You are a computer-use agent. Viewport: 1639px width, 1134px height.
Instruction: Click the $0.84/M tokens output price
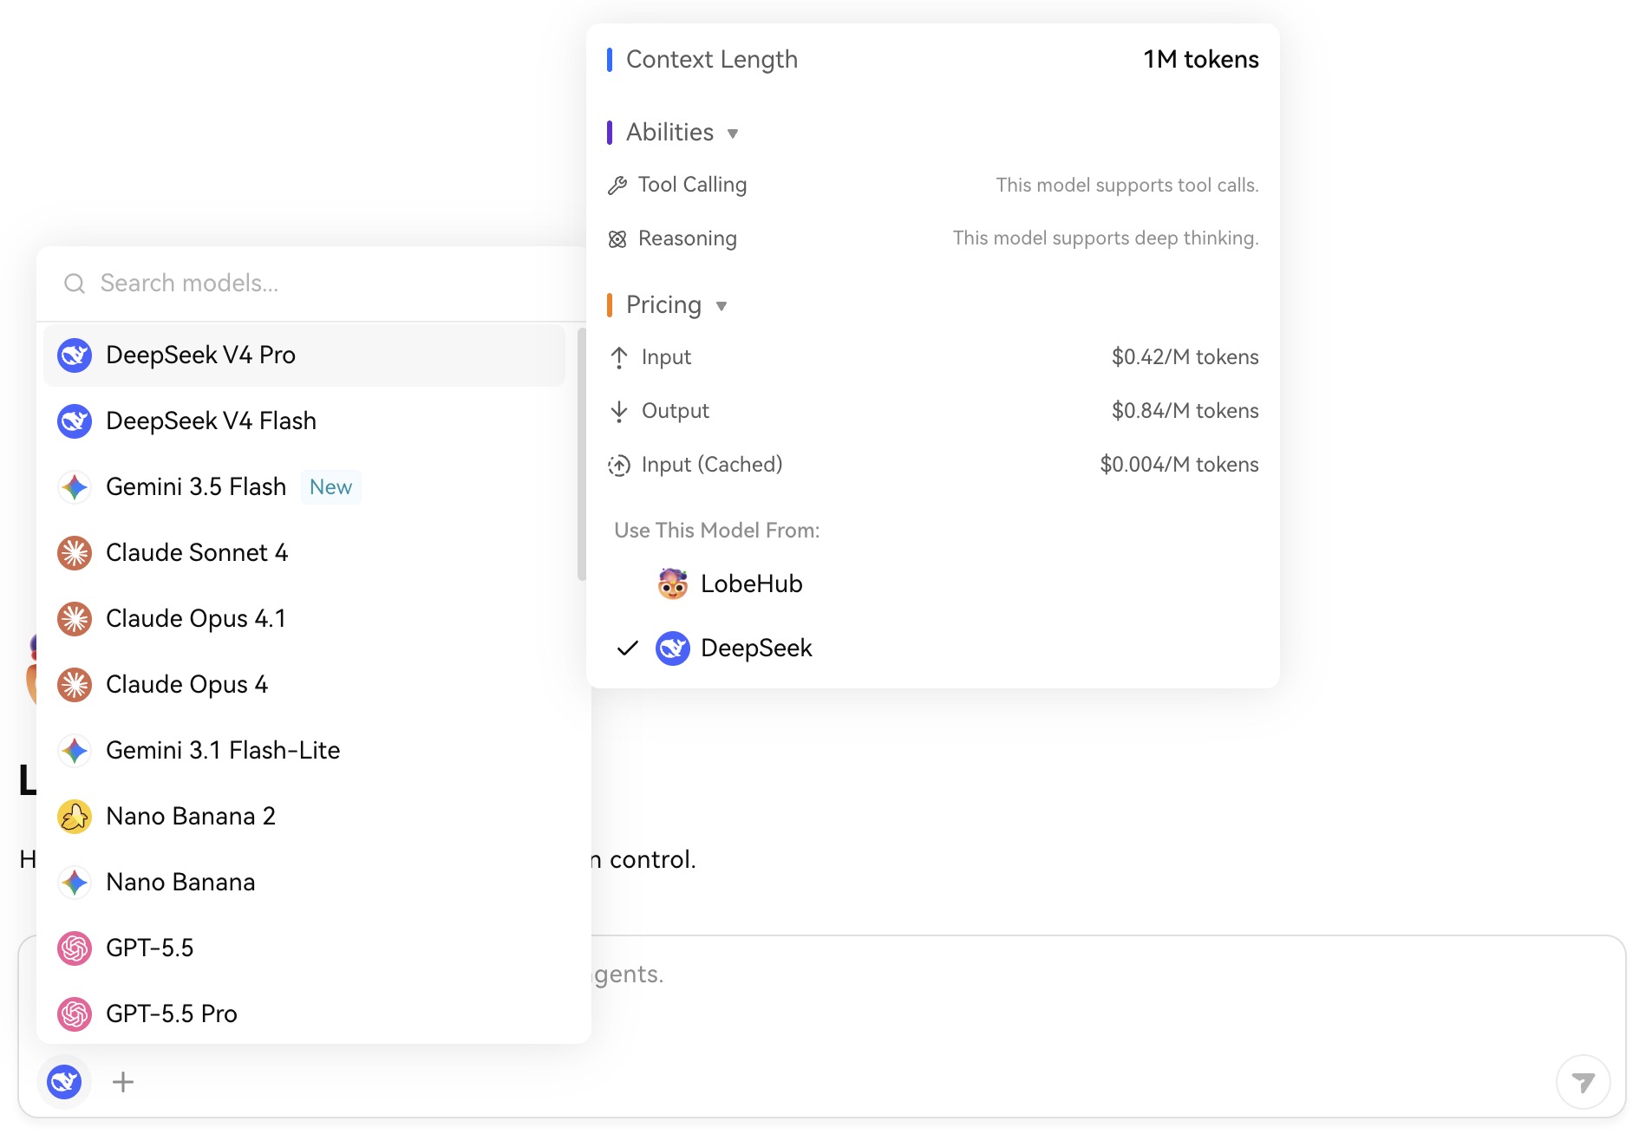1185,412
